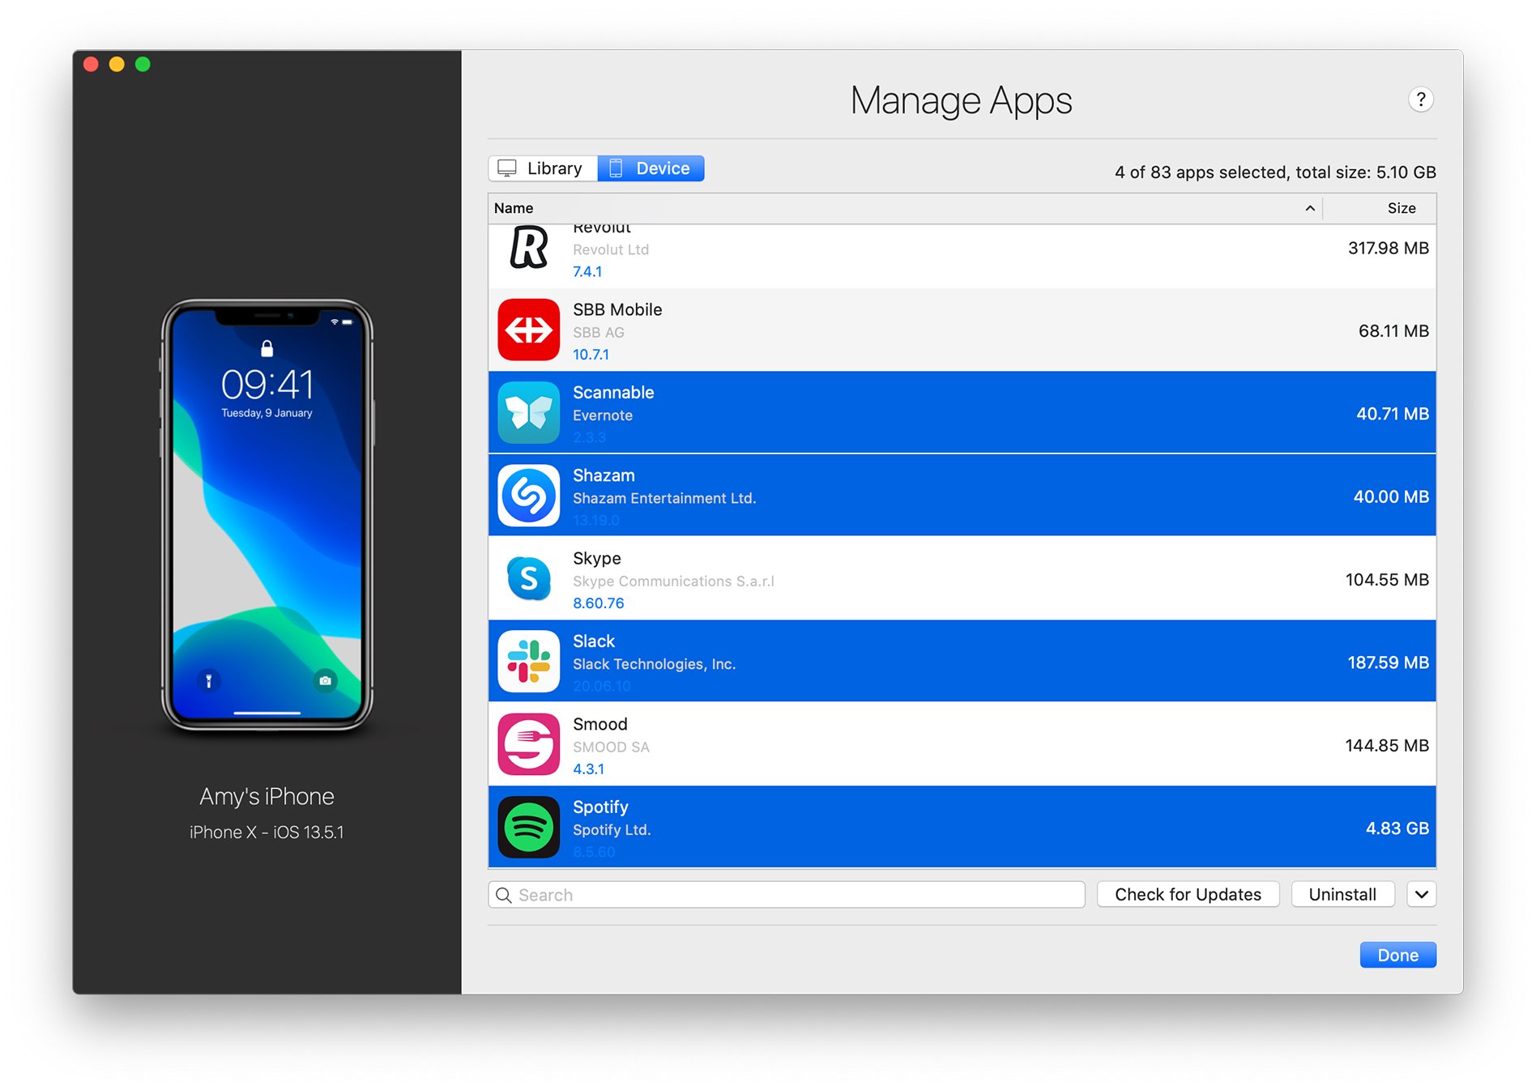Switch to the Device tab
Screen dimensions: 1536x1090
[651, 168]
